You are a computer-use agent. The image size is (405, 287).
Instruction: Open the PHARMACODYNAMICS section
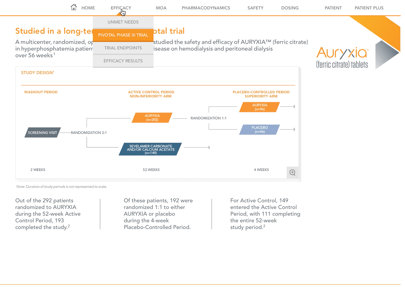pos(206,8)
